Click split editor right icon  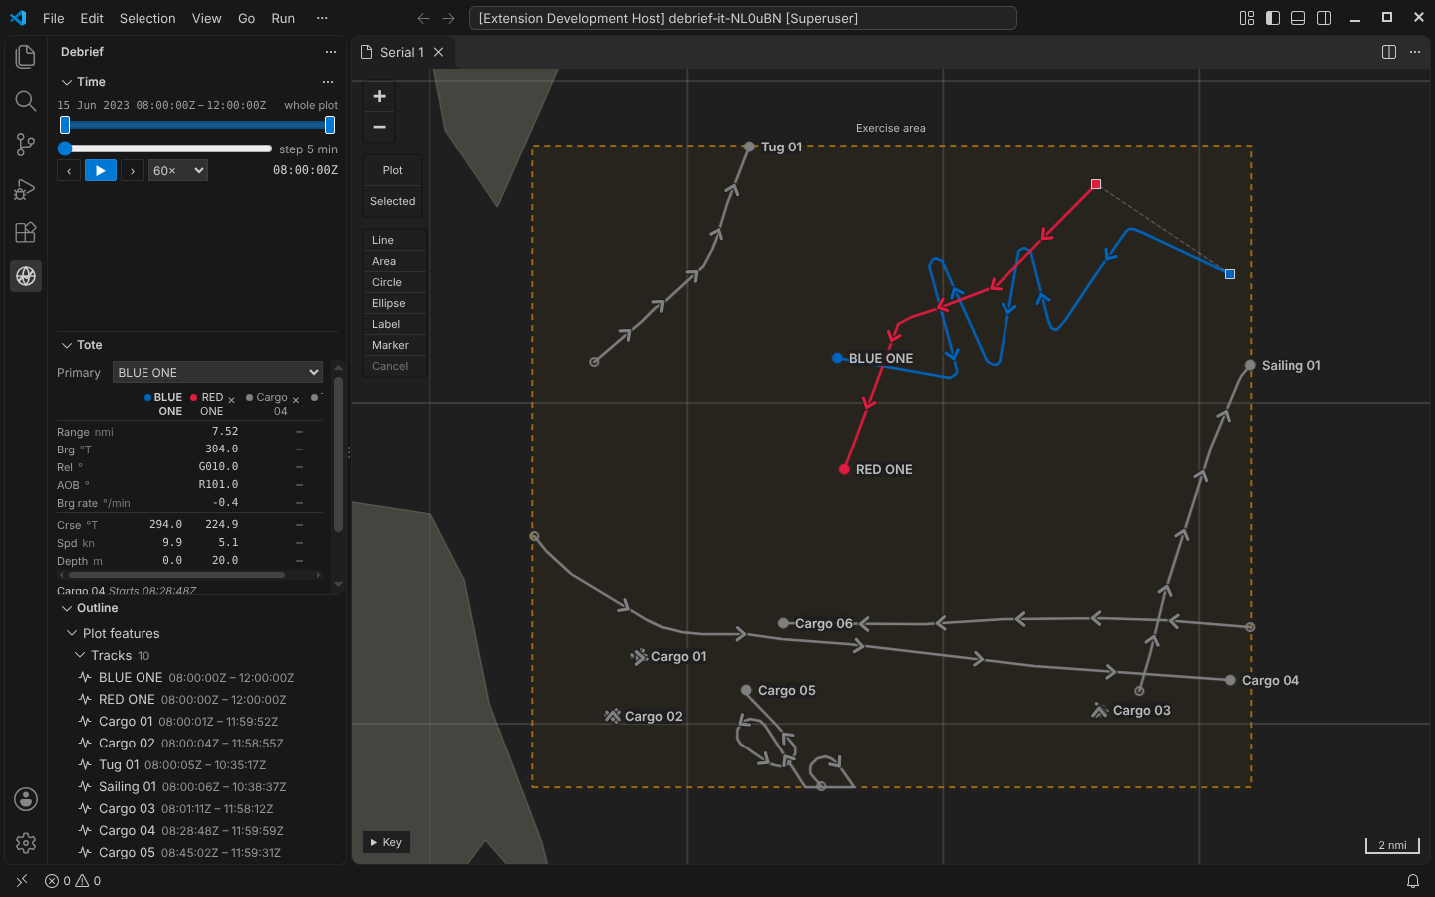pyautogui.click(x=1389, y=52)
